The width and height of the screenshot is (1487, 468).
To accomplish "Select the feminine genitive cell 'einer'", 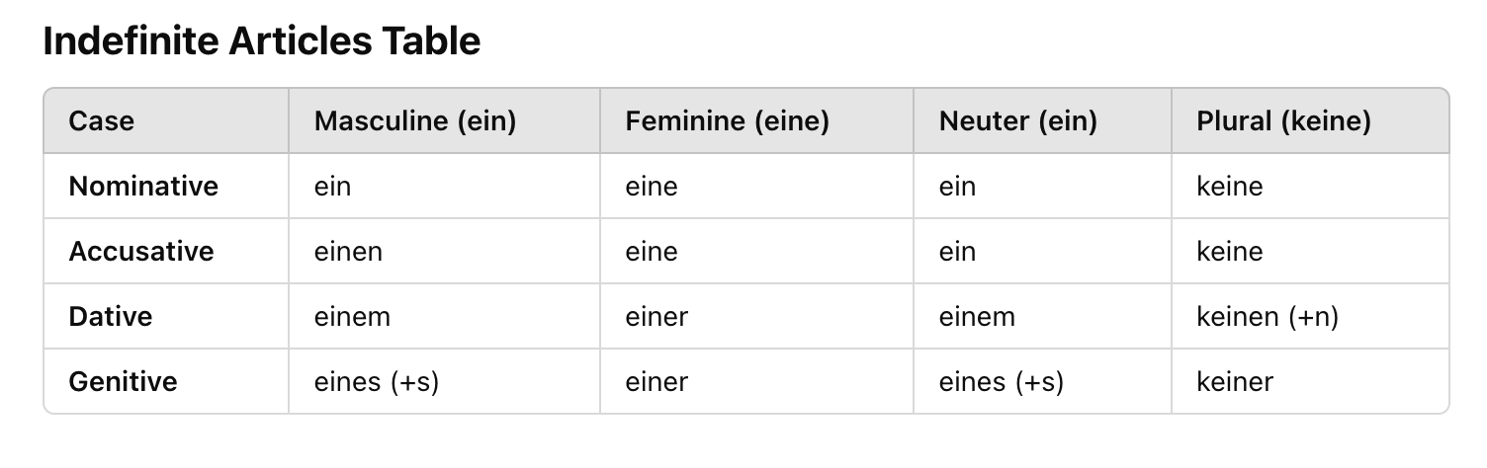I will tap(656, 381).
